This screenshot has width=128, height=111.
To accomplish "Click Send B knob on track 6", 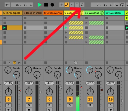I will click(16, 74).
